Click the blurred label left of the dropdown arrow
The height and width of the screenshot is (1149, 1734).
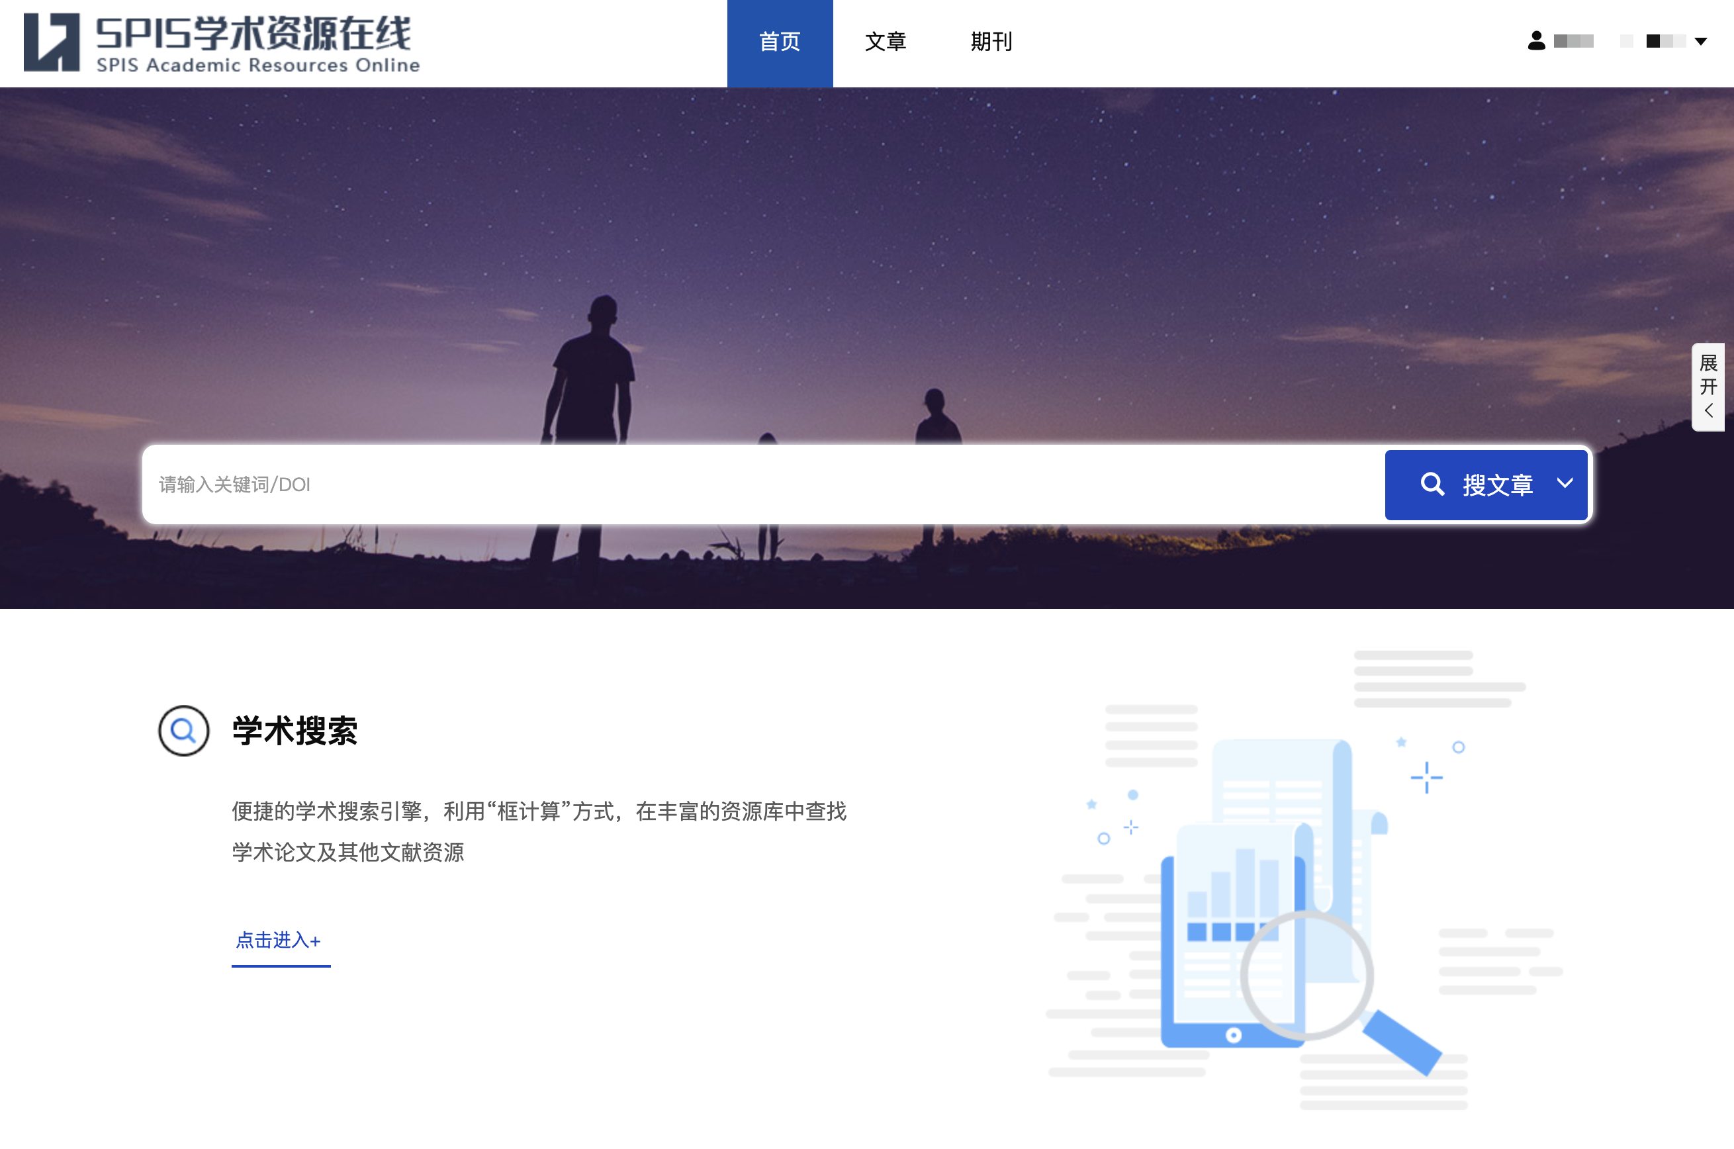[1665, 41]
